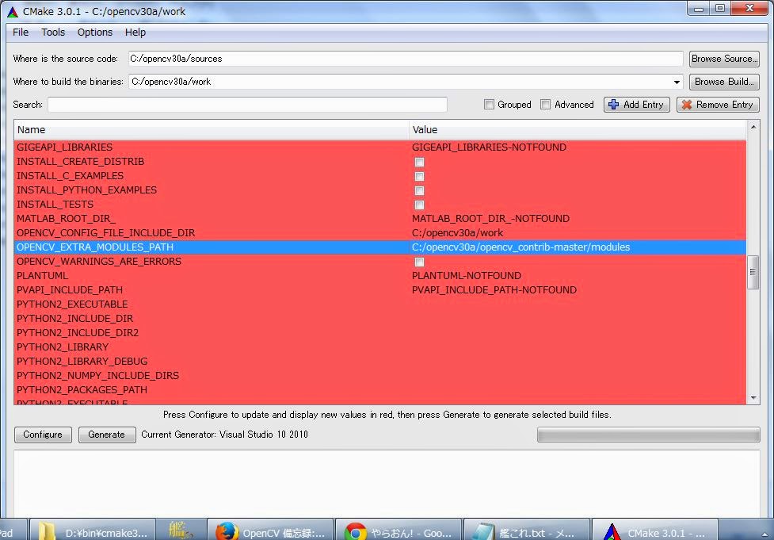Screen dimensions: 774x540
Task: Select the GIGEAPI_LIBRARIES row
Action: click(380, 147)
